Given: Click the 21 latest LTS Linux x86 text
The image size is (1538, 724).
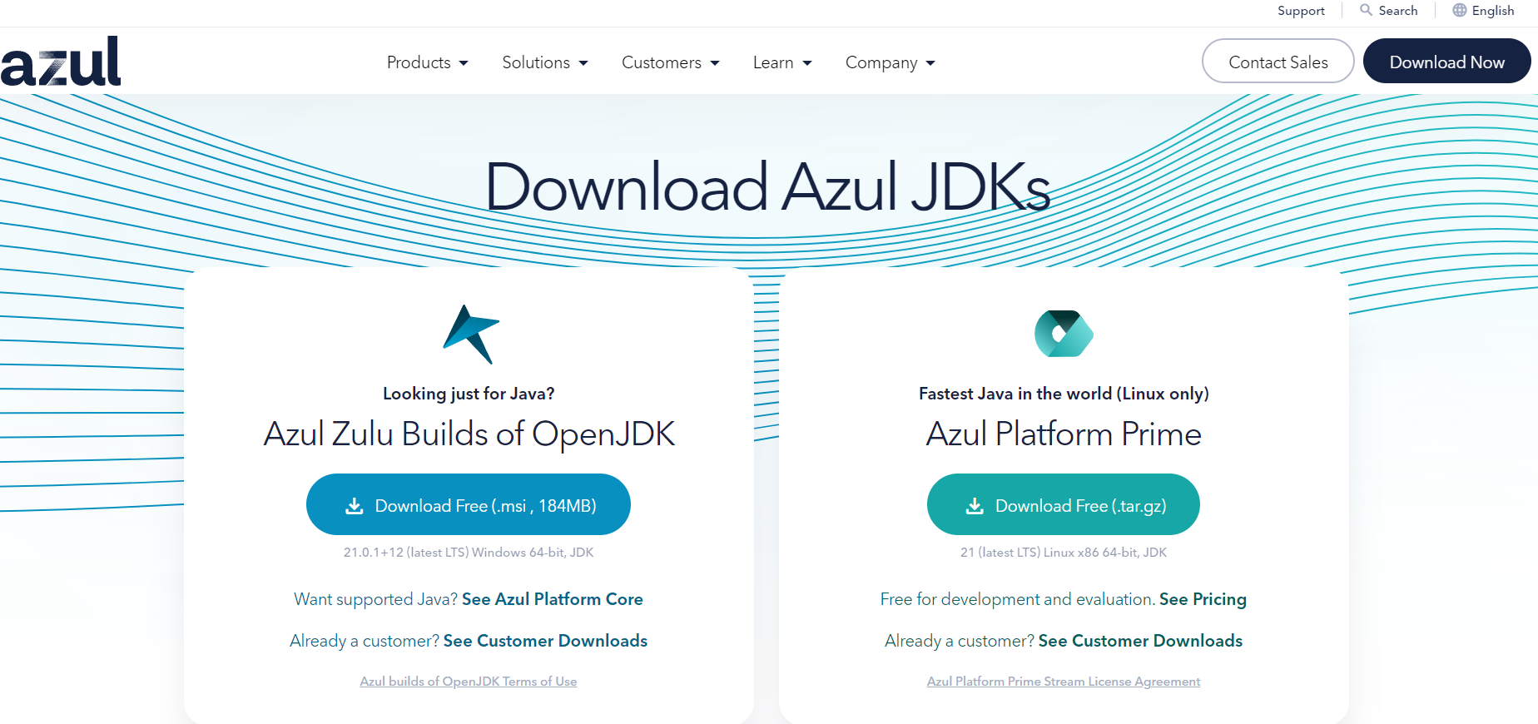Looking at the screenshot, I should [1064, 553].
